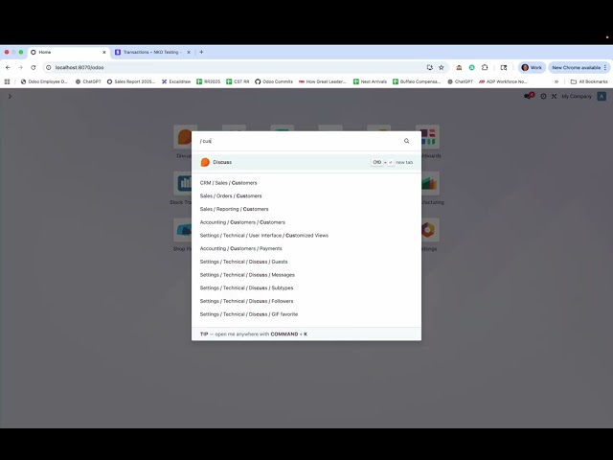Open the Odoo Commits bookmark
Screen dimensions: 613x460
coord(274,81)
